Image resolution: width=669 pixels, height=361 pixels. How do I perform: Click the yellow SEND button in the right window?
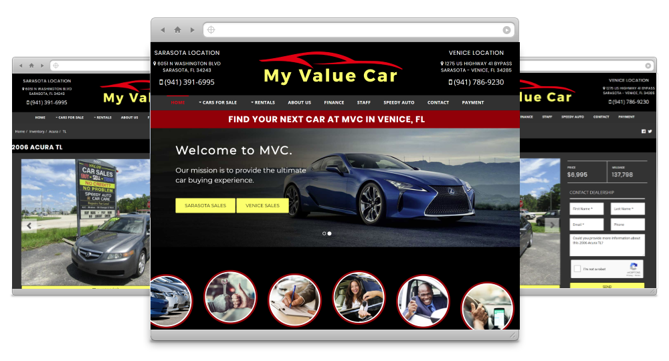(607, 286)
